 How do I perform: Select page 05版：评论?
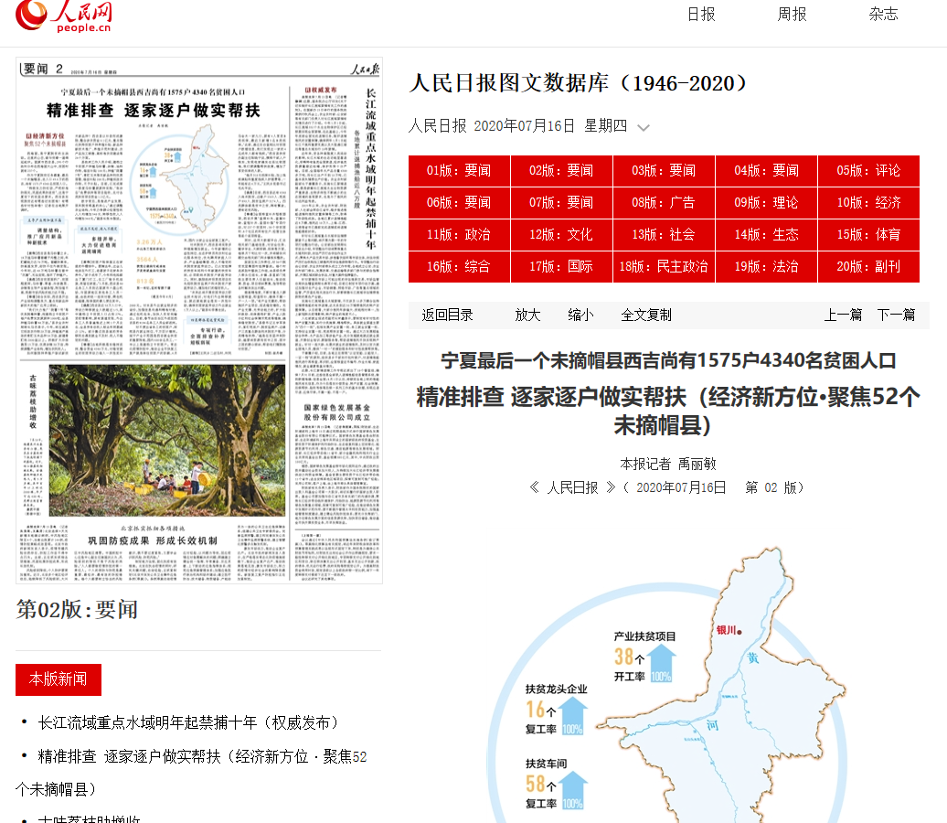(x=868, y=171)
